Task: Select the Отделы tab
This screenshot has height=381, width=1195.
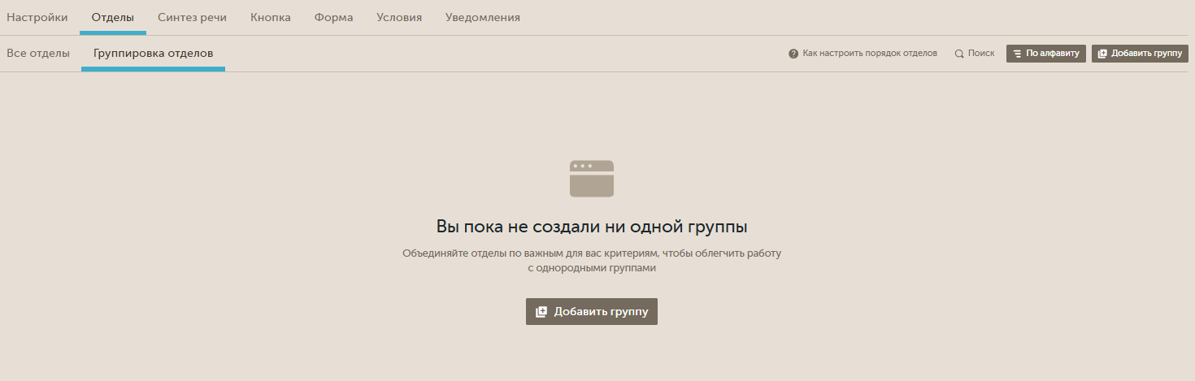Action: (113, 17)
